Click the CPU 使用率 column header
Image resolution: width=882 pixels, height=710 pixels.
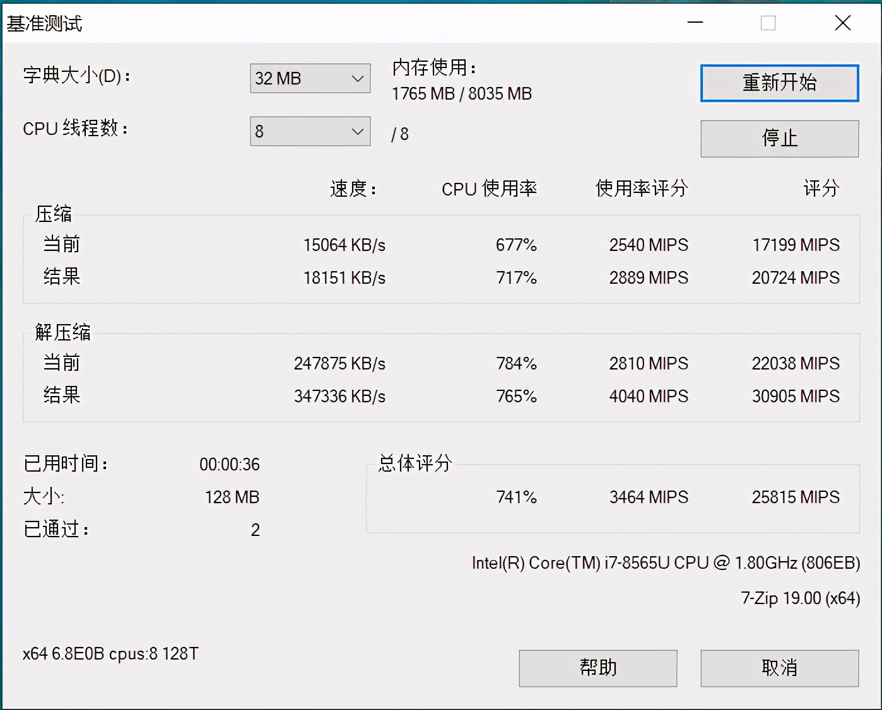[x=489, y=189]
